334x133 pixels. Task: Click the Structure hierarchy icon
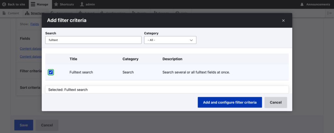(27, 13)
